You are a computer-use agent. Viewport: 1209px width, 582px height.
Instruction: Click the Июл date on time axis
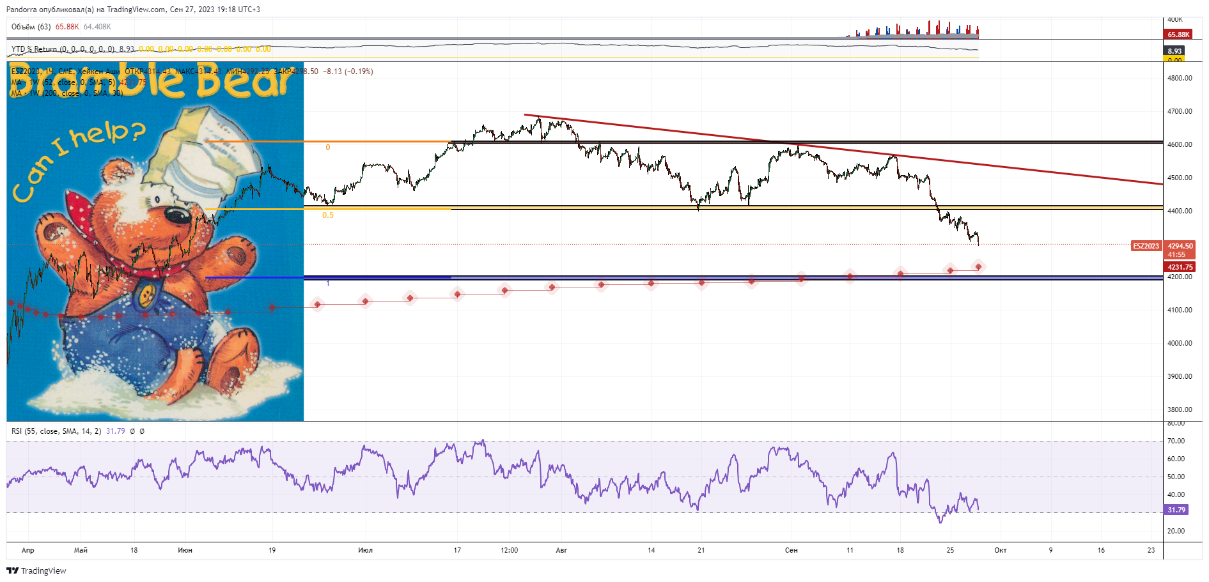coord(365,550)
